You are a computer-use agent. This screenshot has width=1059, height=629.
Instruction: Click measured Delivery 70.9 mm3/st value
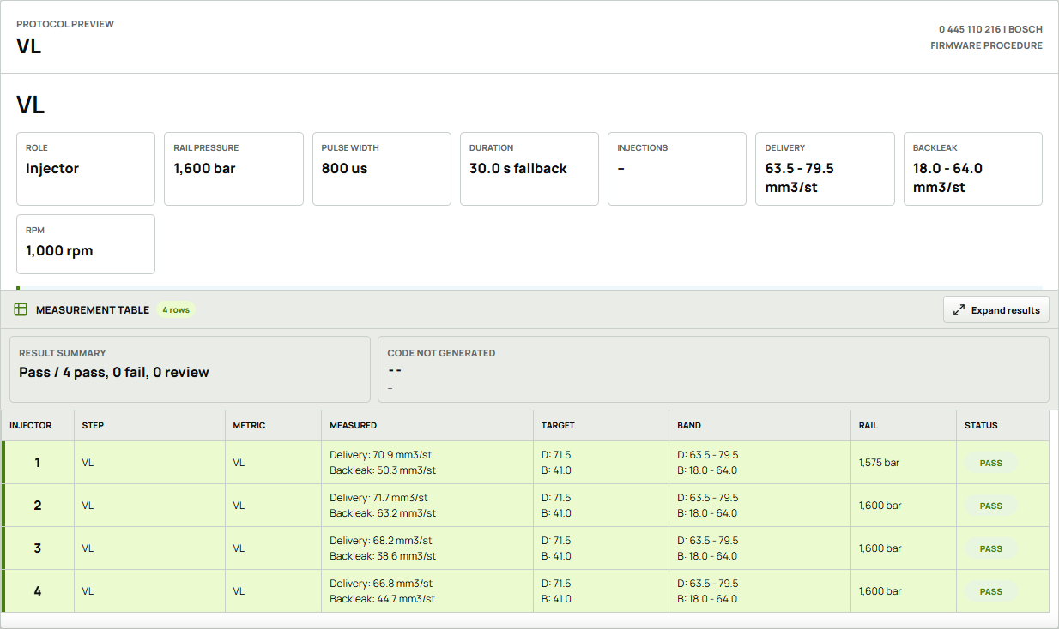[380, 455]
